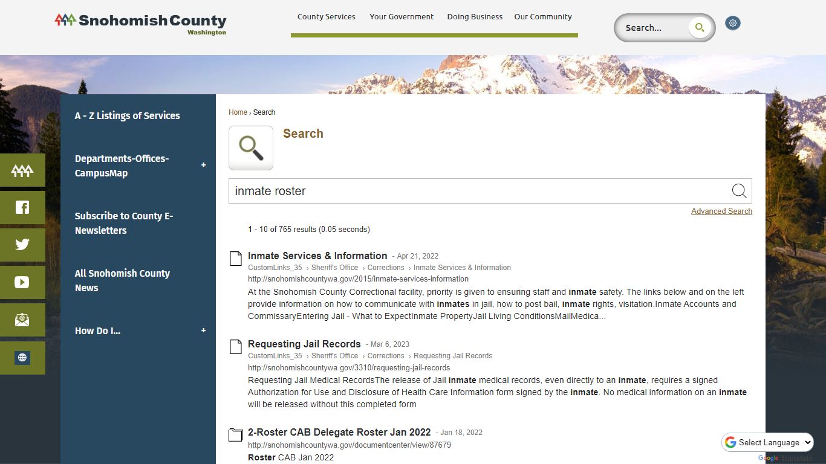Click the documentcenter/view/87679 URL
Image resolution: width=826 pixels, height=464 pixels.
click(350, 445)
